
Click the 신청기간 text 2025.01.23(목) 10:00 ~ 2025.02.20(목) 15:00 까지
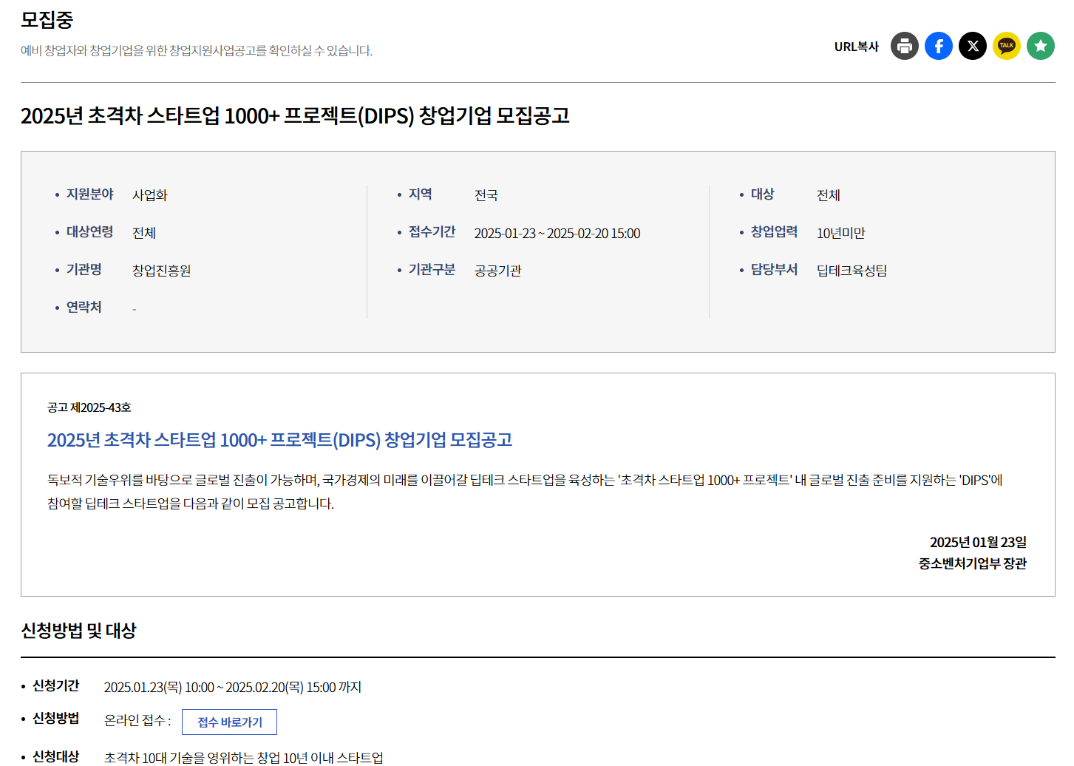(233, 687)
